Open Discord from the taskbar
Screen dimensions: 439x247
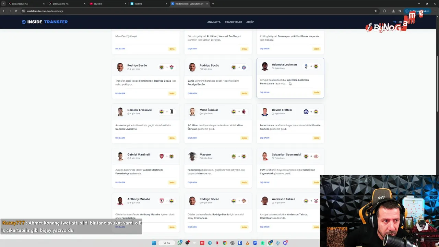pos(285,243)
